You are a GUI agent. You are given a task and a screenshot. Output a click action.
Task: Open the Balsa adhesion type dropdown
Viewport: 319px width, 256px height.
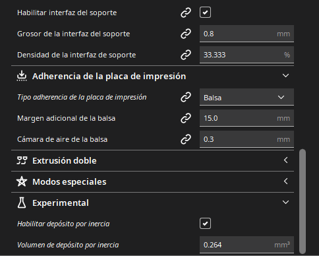coord(246,97)
